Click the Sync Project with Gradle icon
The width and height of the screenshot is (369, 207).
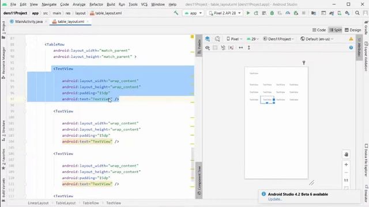332,13
